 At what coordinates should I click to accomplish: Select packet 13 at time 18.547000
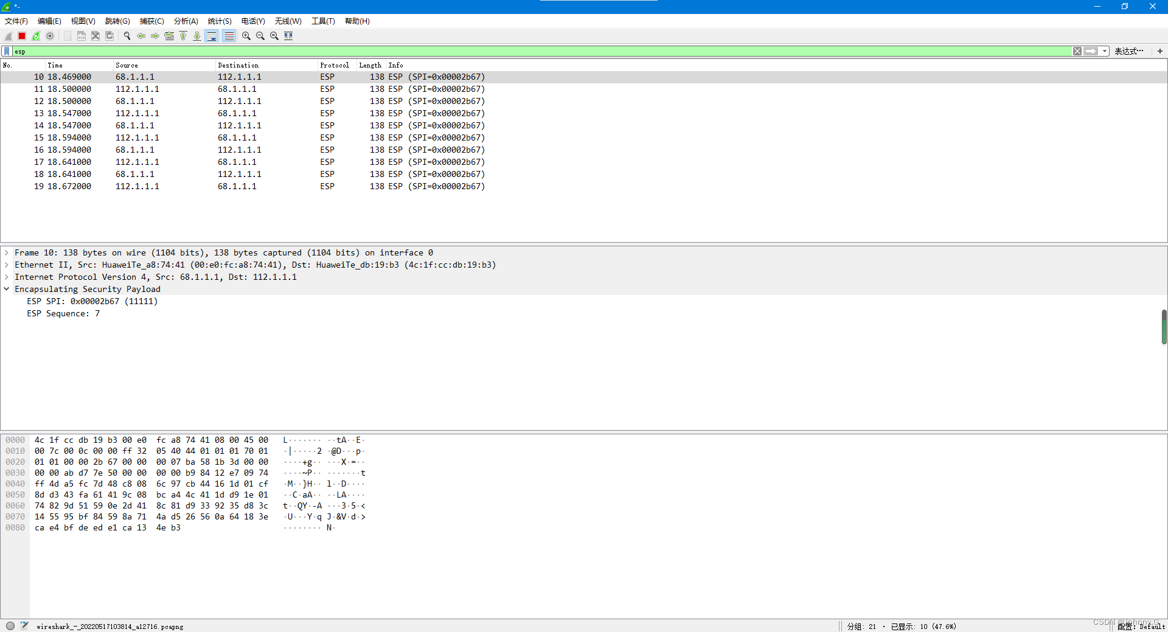(x=583, y=113)
